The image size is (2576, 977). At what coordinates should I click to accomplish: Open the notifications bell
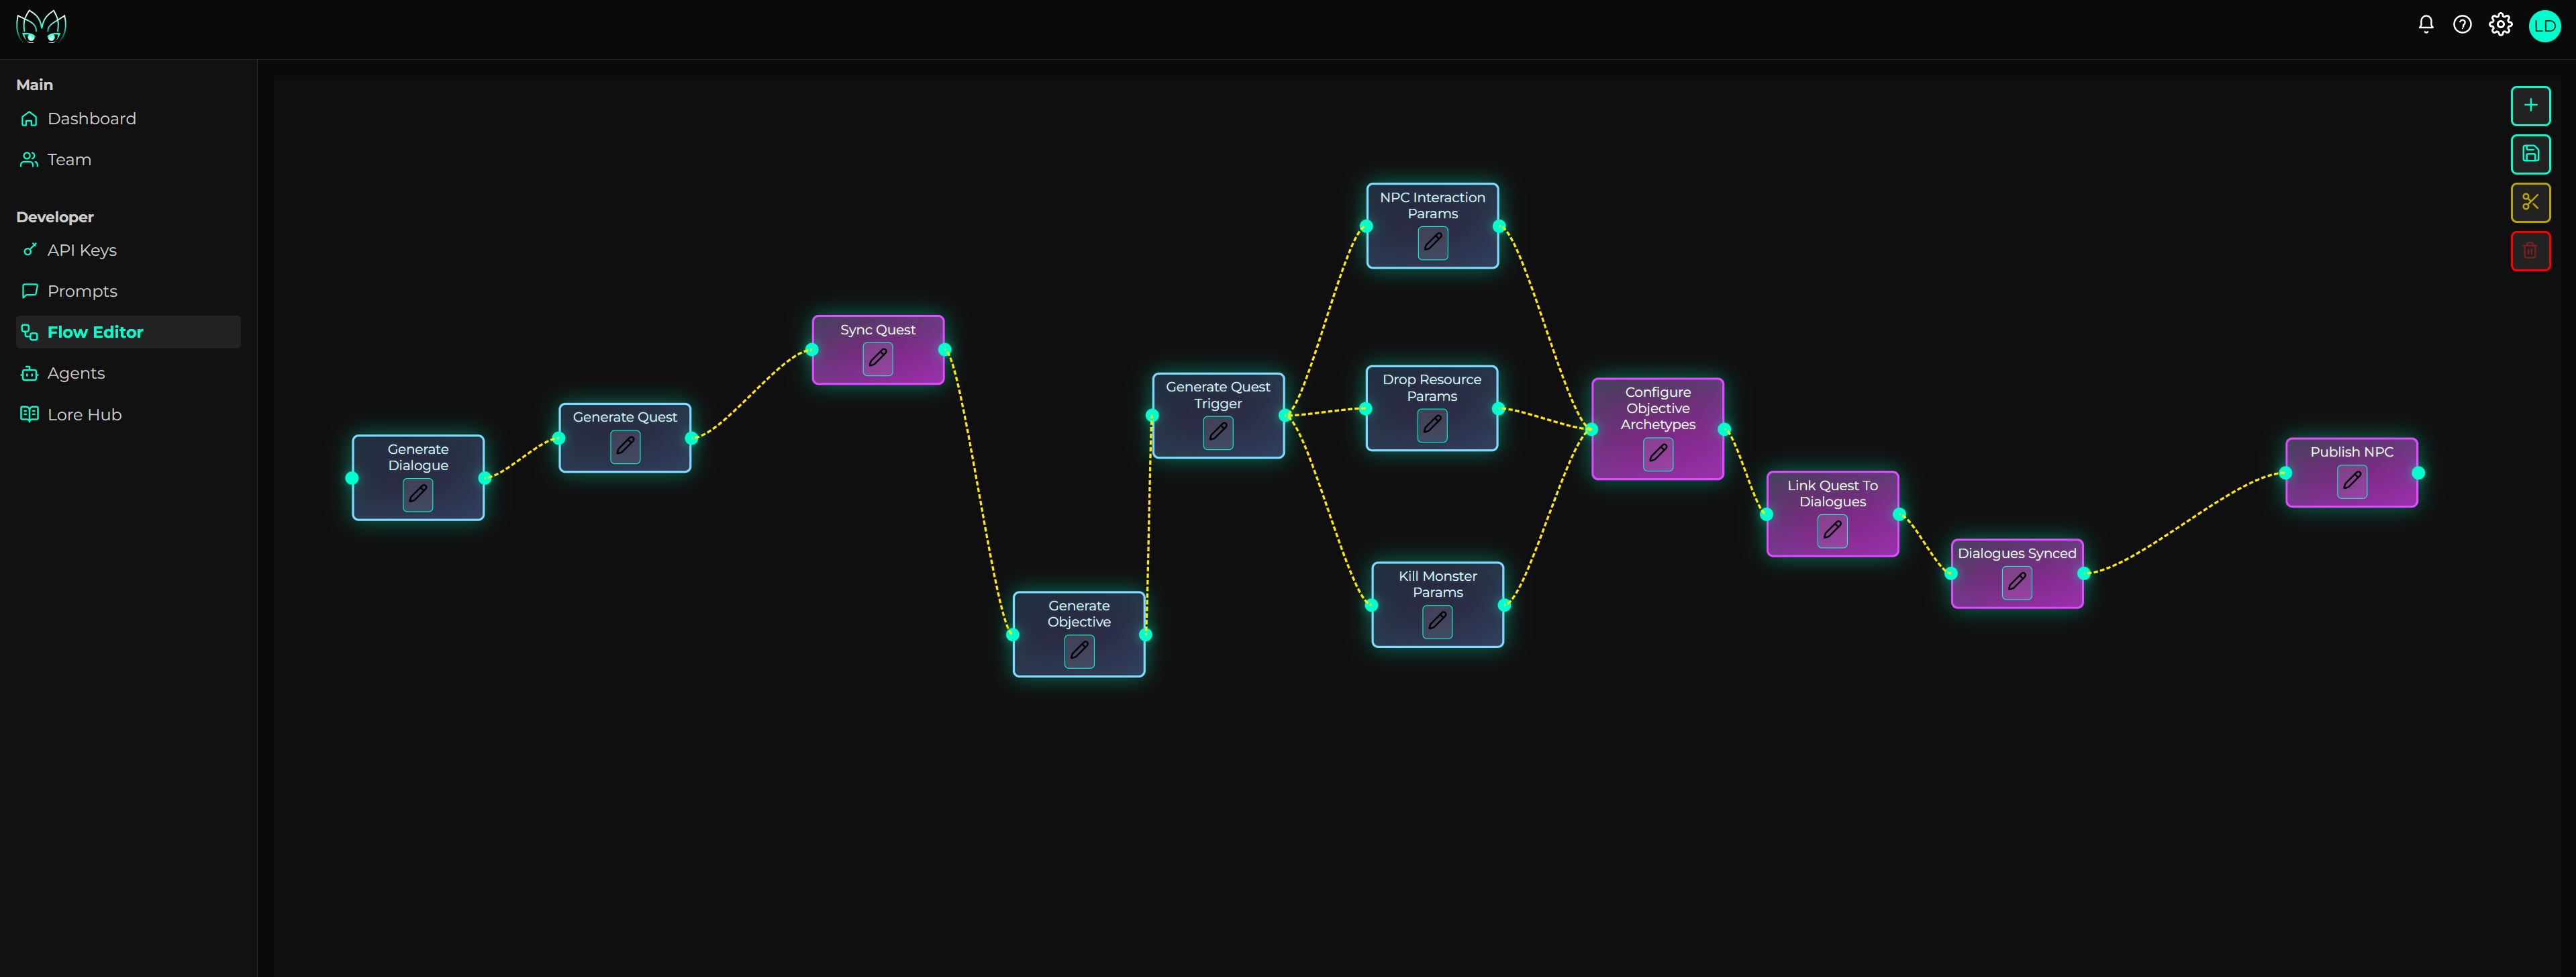[x=2425, y=24]
